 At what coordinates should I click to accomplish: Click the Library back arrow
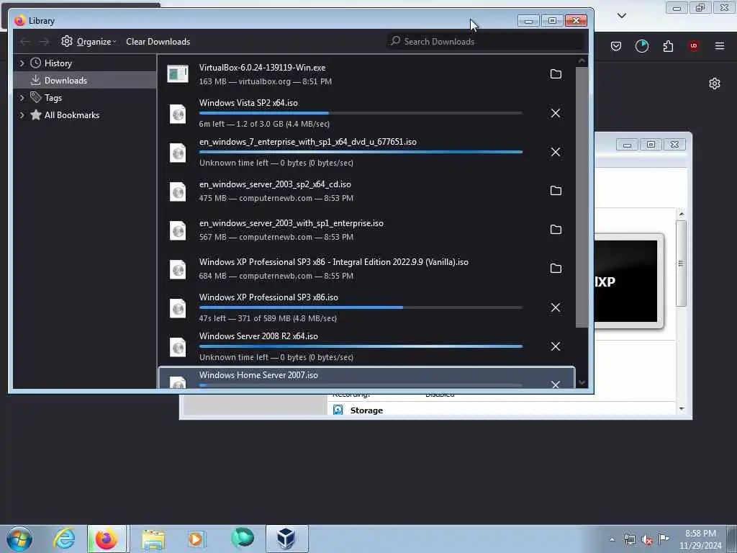coord(25,42)
